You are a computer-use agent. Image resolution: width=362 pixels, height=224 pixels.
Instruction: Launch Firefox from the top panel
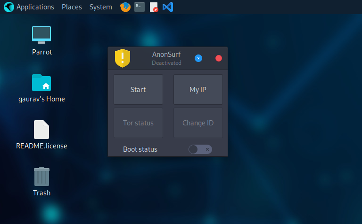[x=125, y=7]
